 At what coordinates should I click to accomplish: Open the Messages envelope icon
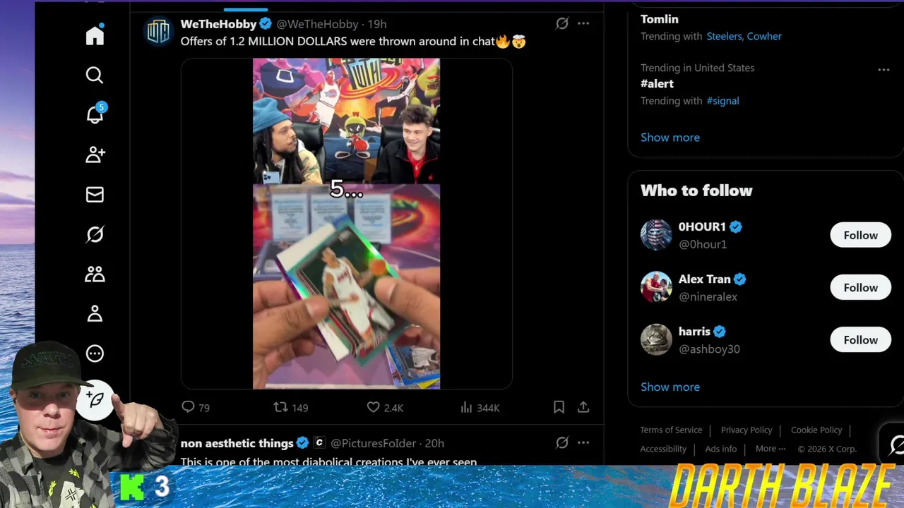[95, 195]
